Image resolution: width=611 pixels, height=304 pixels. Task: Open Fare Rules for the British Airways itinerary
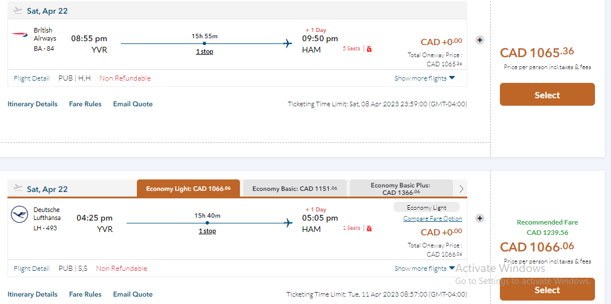85,104
